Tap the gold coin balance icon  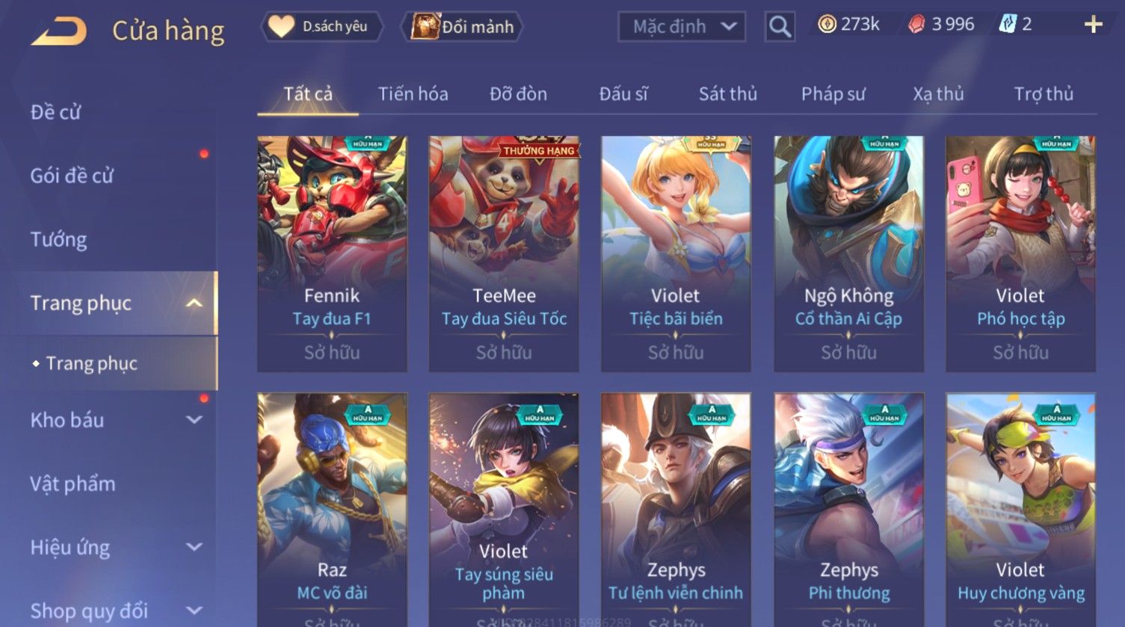click(827, 25)
